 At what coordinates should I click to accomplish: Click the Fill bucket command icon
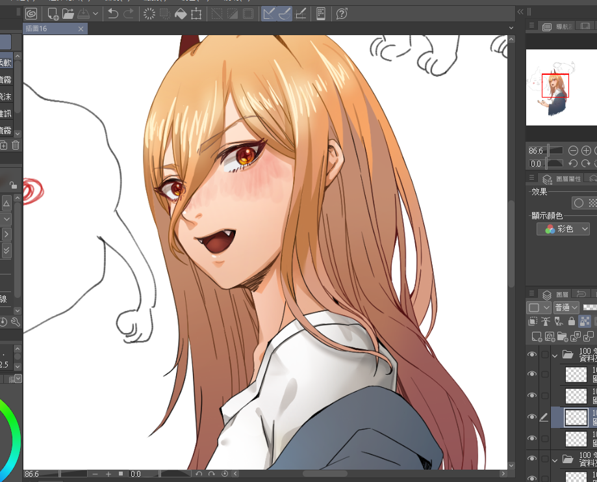(181, 14)
